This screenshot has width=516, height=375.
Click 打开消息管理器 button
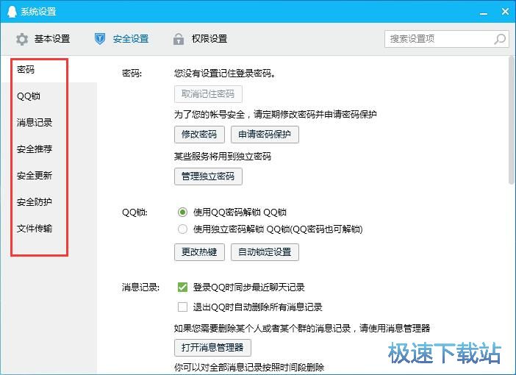point(212,348)
